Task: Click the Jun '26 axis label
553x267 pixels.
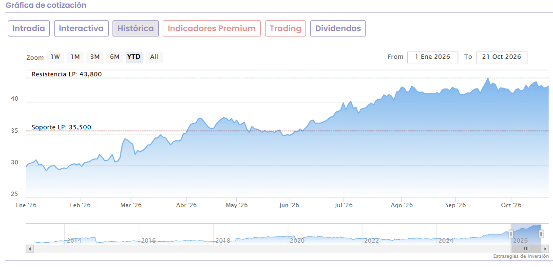Action: point(289,205)
